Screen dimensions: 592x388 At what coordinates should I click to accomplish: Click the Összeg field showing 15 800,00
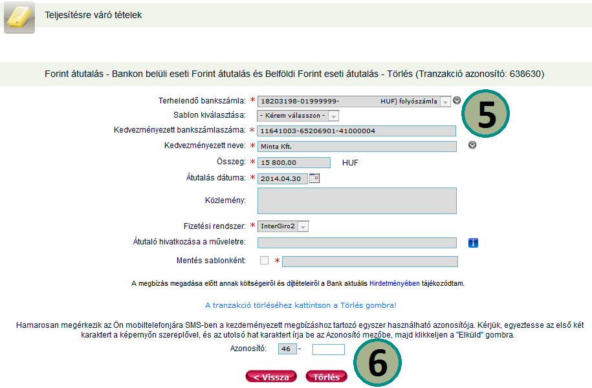tap(294, 163)
